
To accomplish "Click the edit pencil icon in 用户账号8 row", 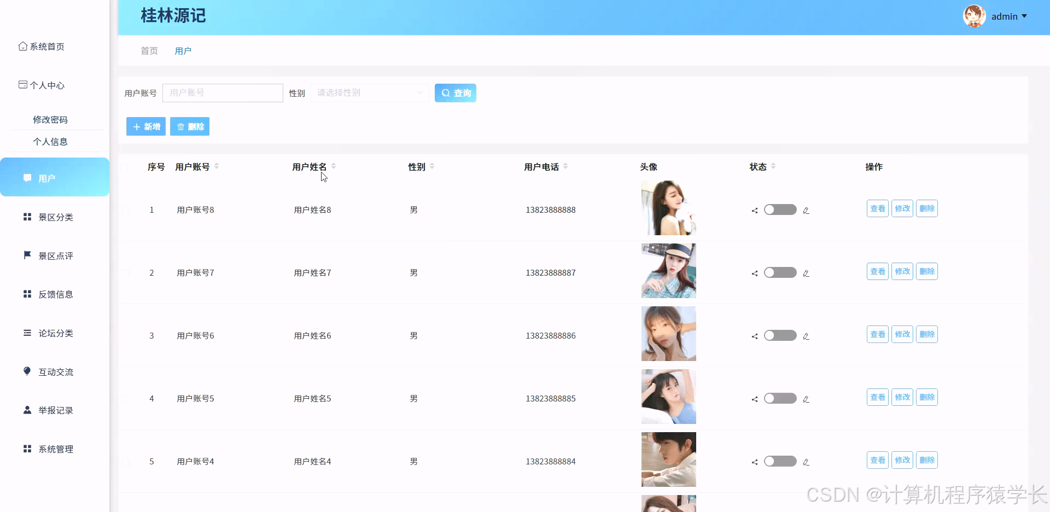I will (x=806, y=211).
